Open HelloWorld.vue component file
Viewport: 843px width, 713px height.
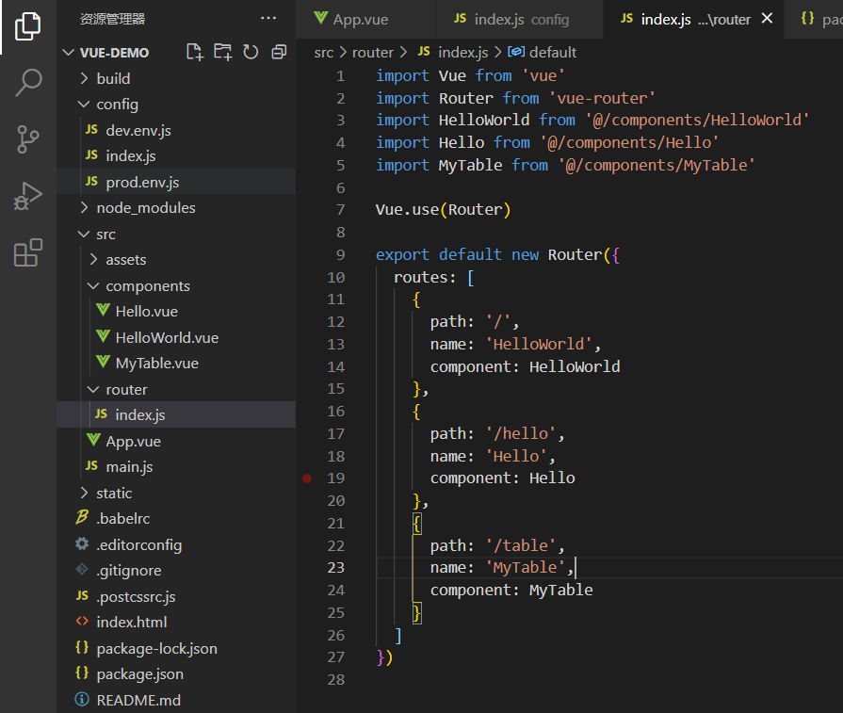(x=176, y=337)
